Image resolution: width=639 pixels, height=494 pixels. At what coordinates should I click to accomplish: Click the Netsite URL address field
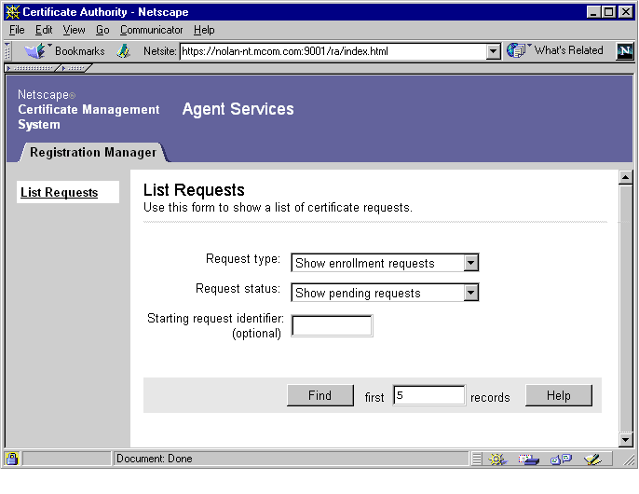333,51
